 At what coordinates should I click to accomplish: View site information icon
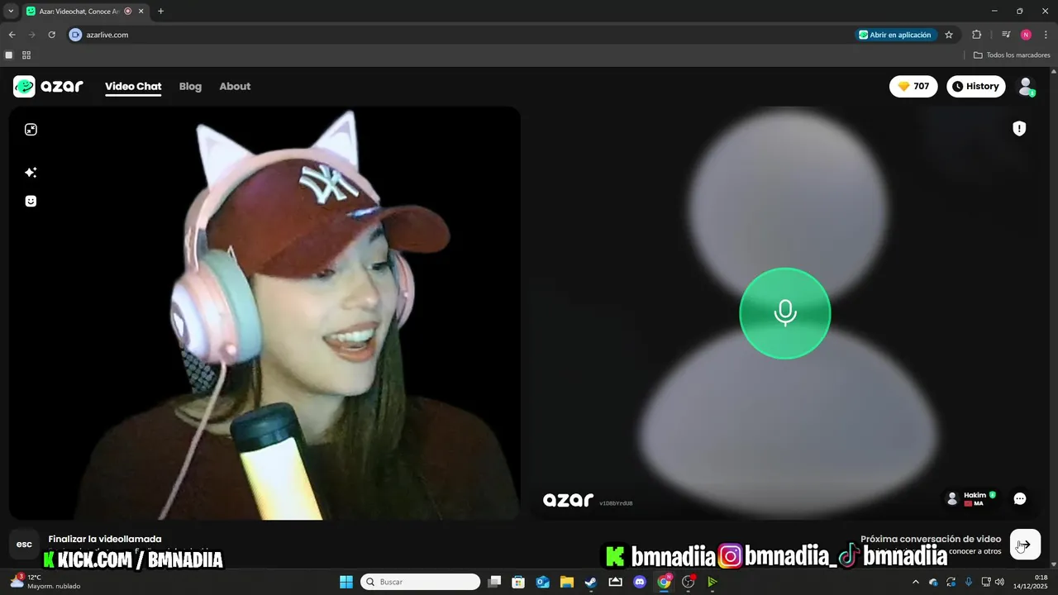tap(75, 35)
